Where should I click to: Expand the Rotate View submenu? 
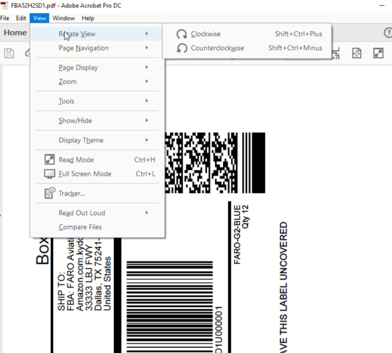tap(97, 34)
